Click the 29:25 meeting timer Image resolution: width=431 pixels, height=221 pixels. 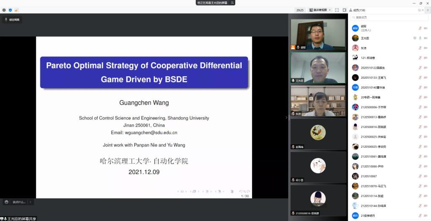click(300, 10)
